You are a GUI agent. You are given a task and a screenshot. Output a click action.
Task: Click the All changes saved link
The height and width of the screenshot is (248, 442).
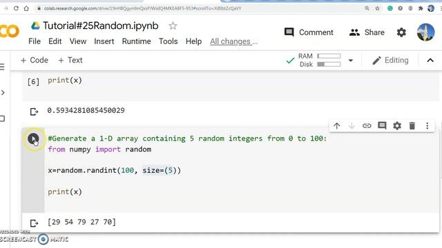pyautogui.click(x=233, y=41)
